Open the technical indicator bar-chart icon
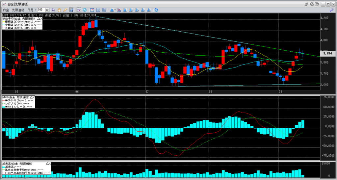This screenshot has height=180, width=337. pyautogui.click(x=112, y=10)
